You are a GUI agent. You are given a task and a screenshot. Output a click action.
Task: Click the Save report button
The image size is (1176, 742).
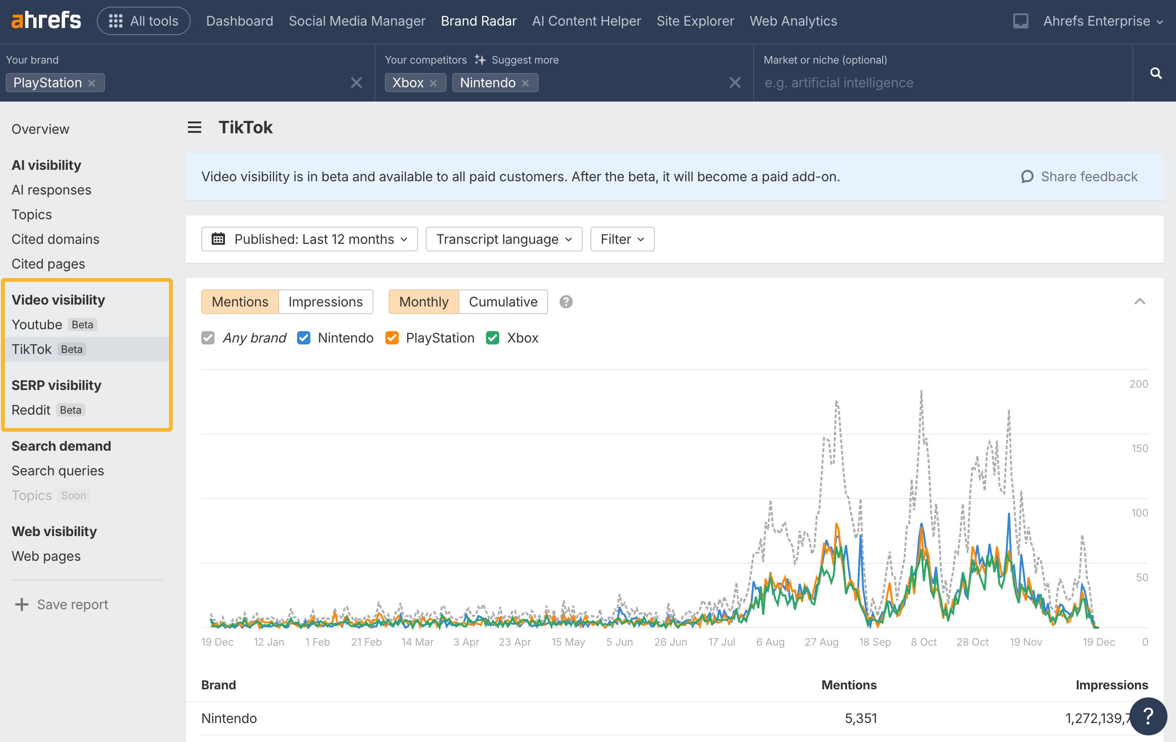click(62, 604)
